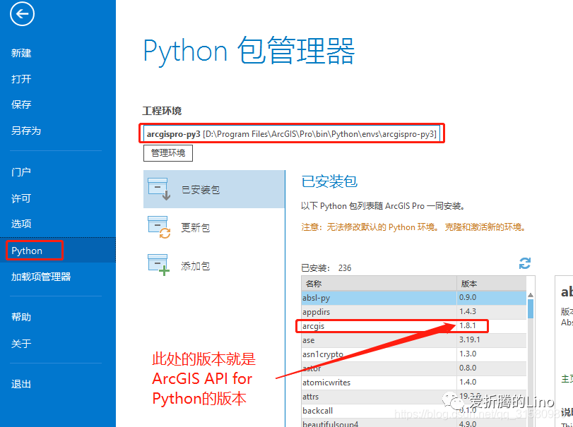This screenshot has width=573, height=427.
Task: Switch to 已安装包 tab
Action: (214, 189)
